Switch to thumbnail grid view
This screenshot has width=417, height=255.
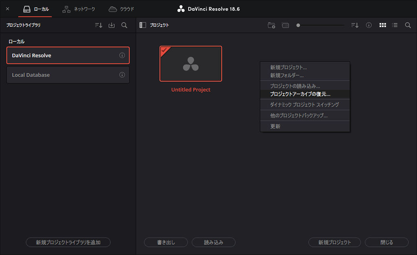[x=383, y=25]
